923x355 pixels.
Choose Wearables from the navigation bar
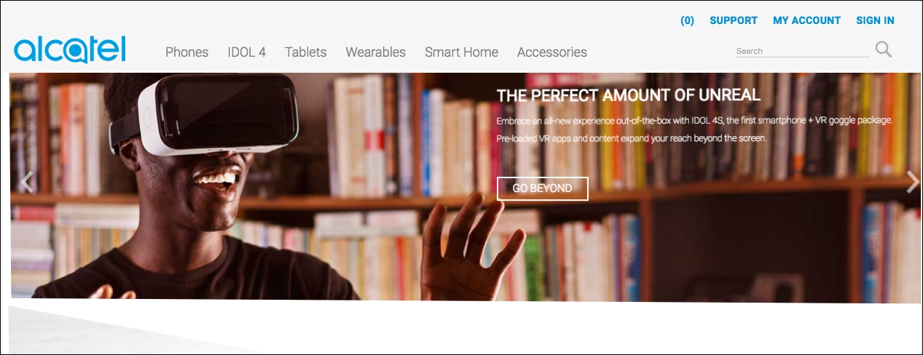[375, 52]
